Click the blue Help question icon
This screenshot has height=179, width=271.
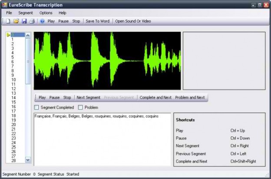click(x=43, y=21)
